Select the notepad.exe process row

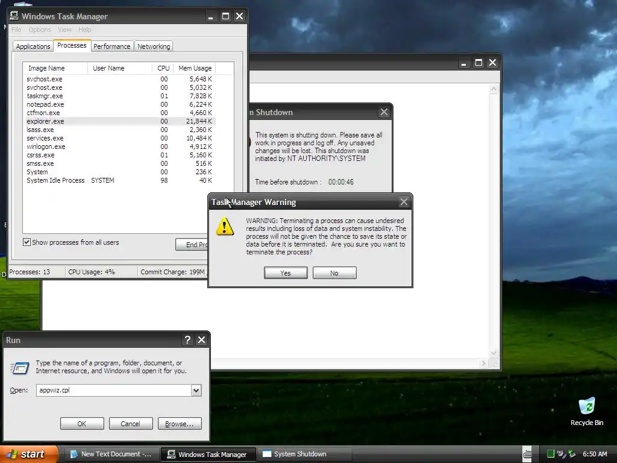pyautogui.click(x=119, y=104)
